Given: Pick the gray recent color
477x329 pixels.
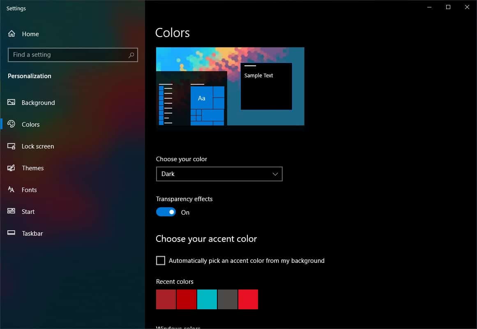Looking at the screenshot, I should 228,299.
